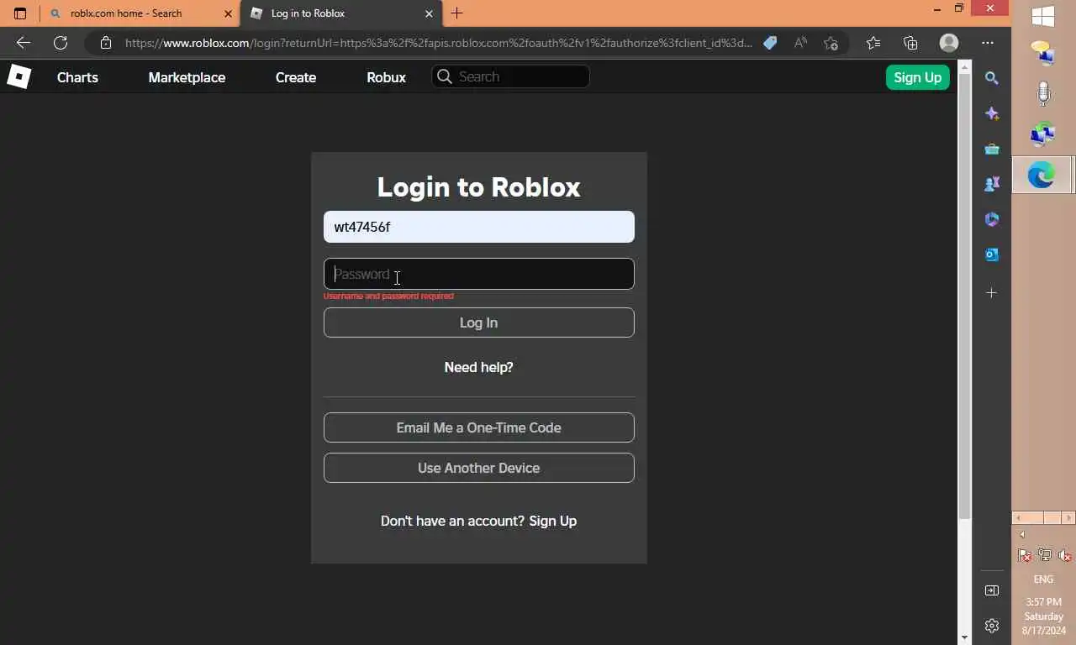Close the roblx.com home tab
Image resolution: width=1076 pixels, height=645 pixels.
(x=228, y=13)
